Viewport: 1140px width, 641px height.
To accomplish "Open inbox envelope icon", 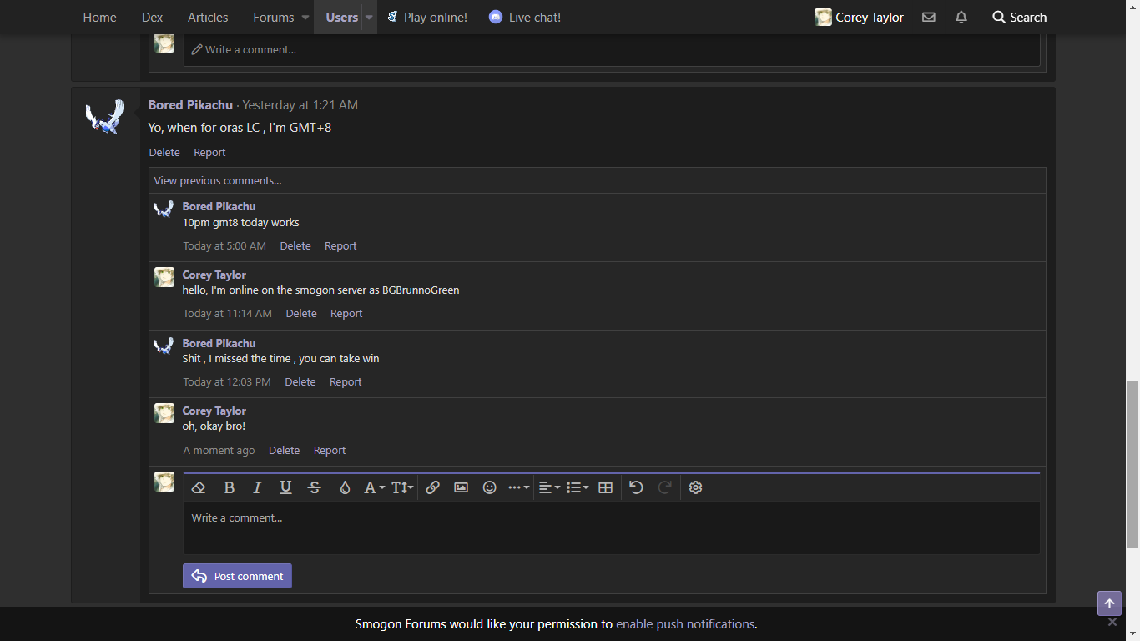I will pos(928,17).
